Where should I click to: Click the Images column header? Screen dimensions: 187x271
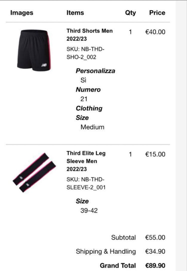click(22, 13)
